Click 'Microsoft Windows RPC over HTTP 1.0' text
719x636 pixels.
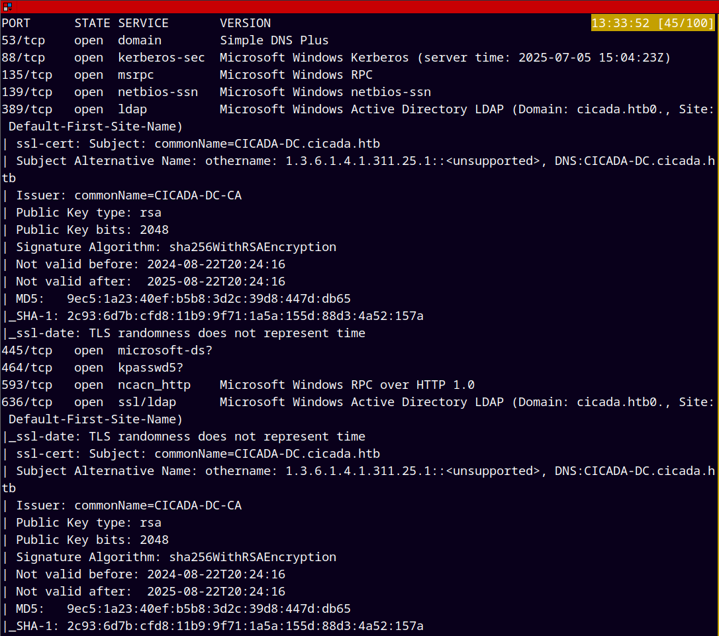tap(347, 385)
